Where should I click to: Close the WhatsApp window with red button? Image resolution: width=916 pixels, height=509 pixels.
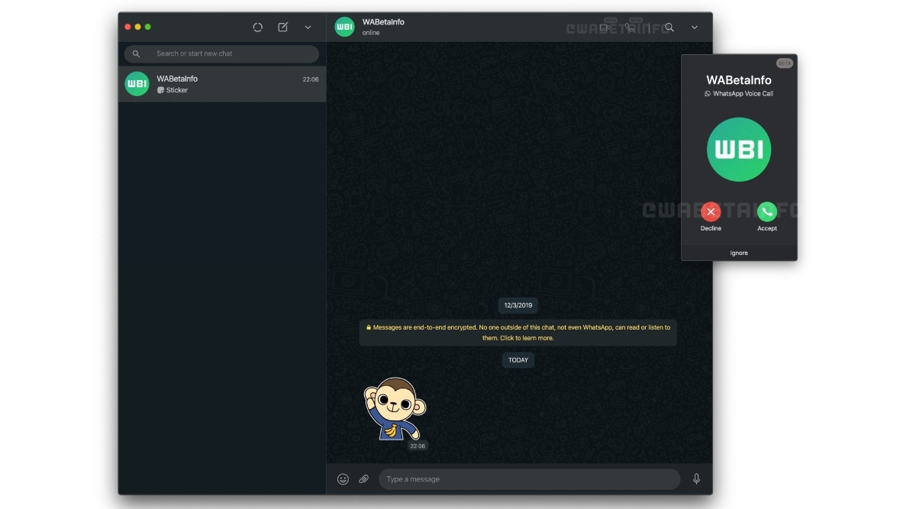pyautogui.click(x=127, y=27)
